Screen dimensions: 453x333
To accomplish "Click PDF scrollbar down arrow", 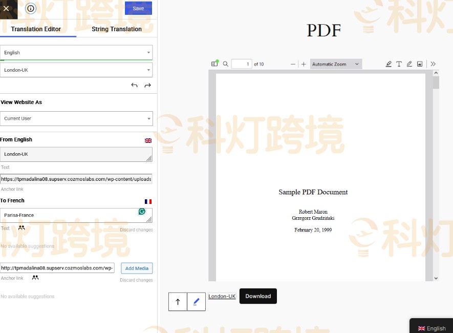I will 436,278.
